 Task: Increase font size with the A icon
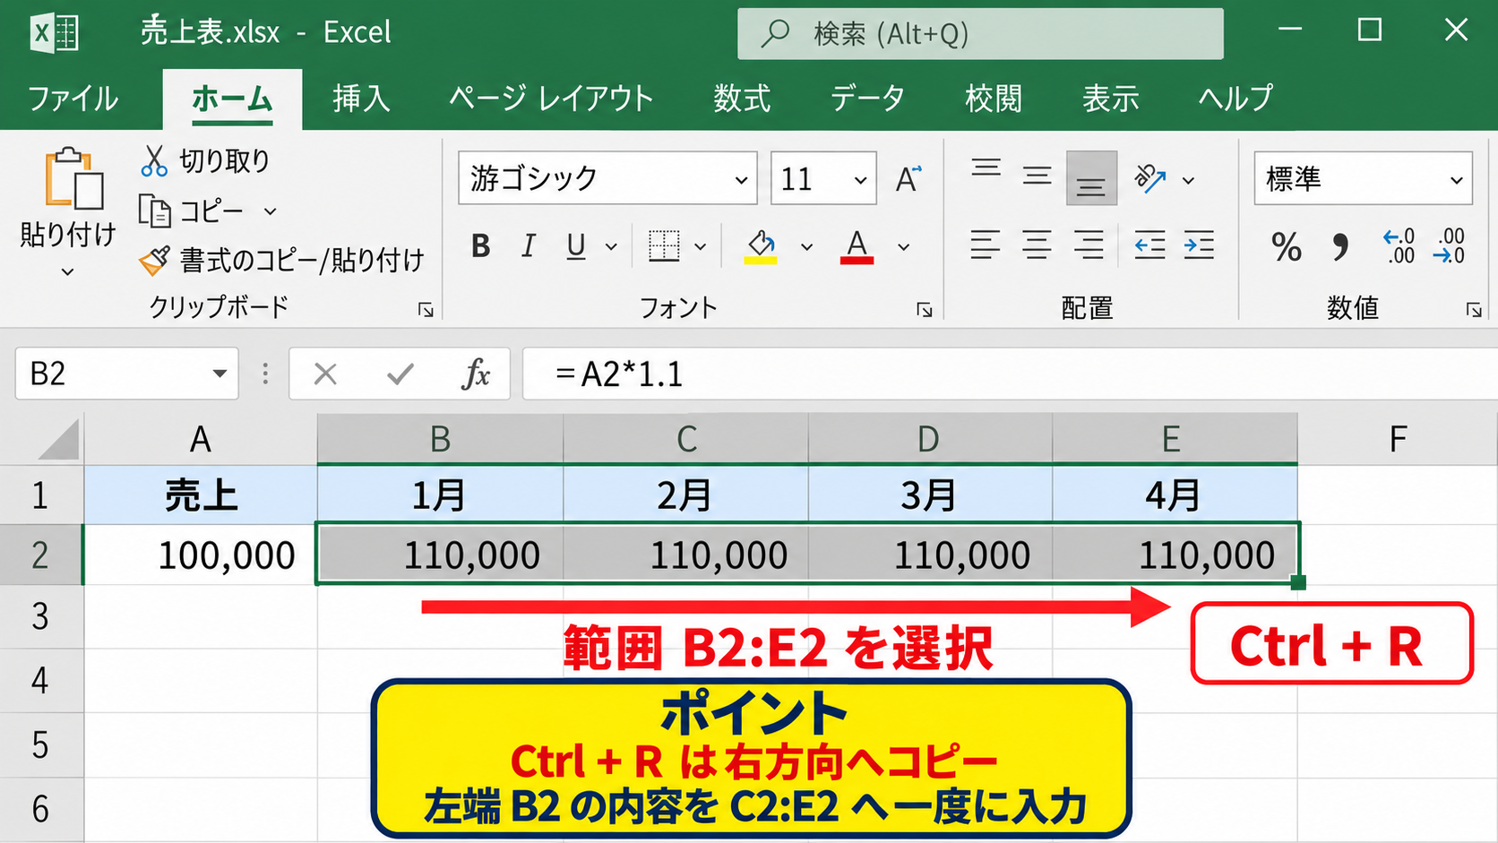coord(908,178)
